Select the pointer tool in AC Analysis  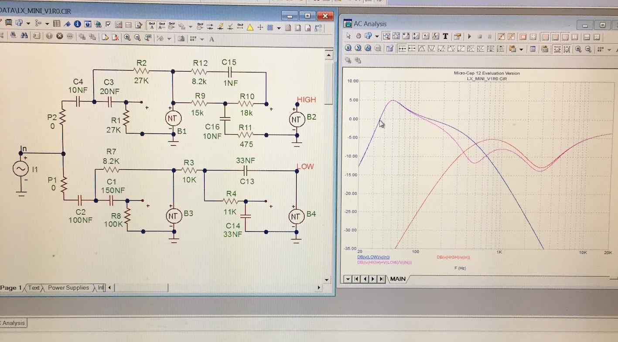tap(348, 36)
